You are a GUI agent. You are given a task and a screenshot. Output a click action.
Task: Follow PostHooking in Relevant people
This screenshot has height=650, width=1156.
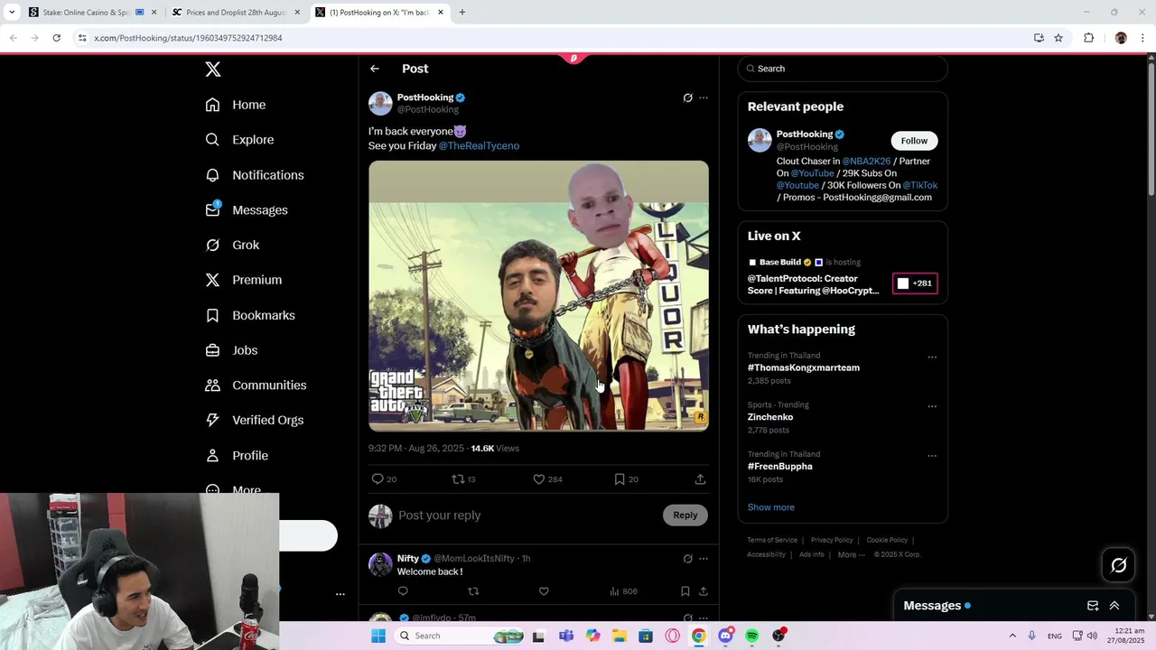click(914, 141)
